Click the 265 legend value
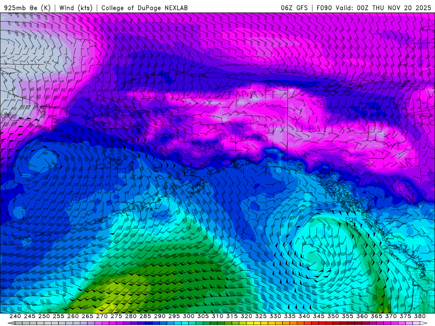This screenshot has height=326, width=435. (x=88, y=316)
